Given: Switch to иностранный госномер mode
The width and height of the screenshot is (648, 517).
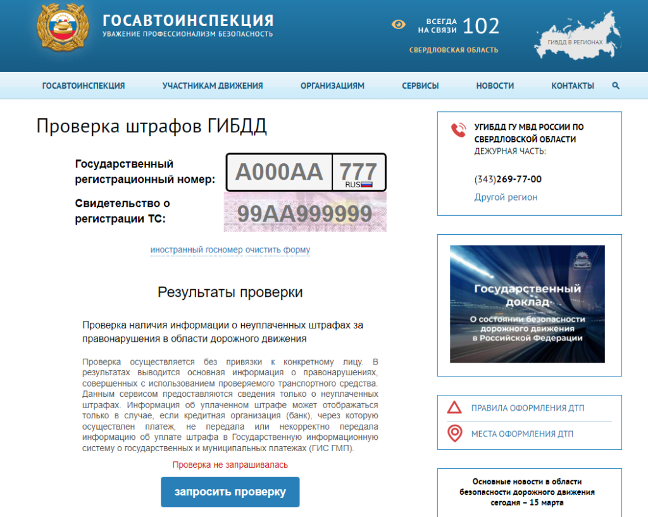Looking at the screenshot, I should tap(196, 250).
